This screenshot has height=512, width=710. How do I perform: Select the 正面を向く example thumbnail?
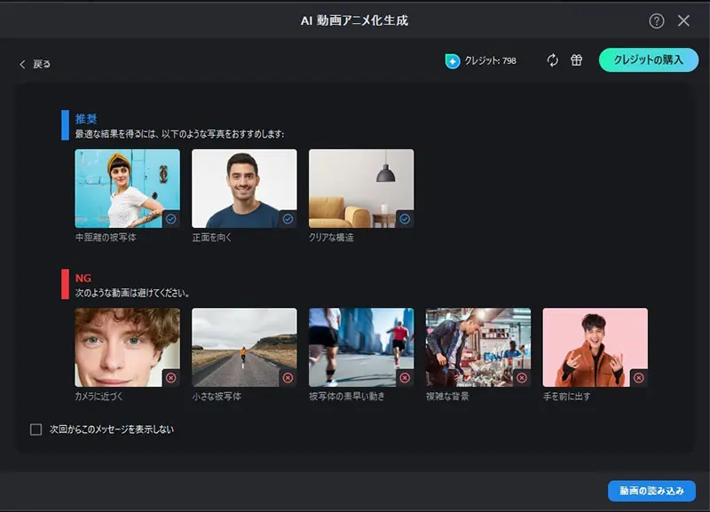pos(244,186)
